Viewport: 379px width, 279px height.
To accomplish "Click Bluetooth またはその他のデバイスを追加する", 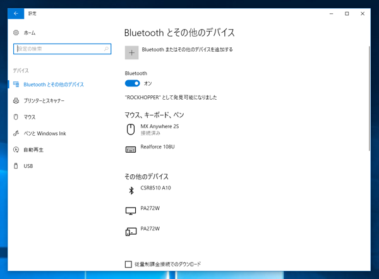I will [188, 49].
